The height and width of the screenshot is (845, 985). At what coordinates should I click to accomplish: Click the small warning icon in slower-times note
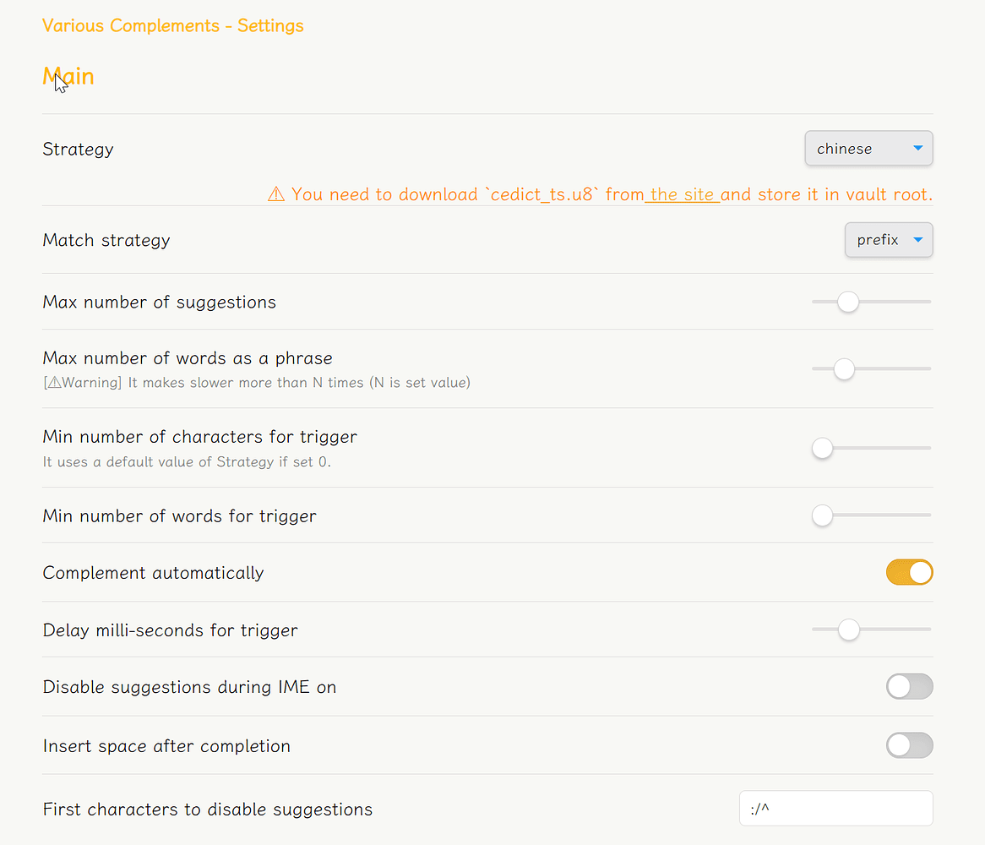[x=54, y=383]
